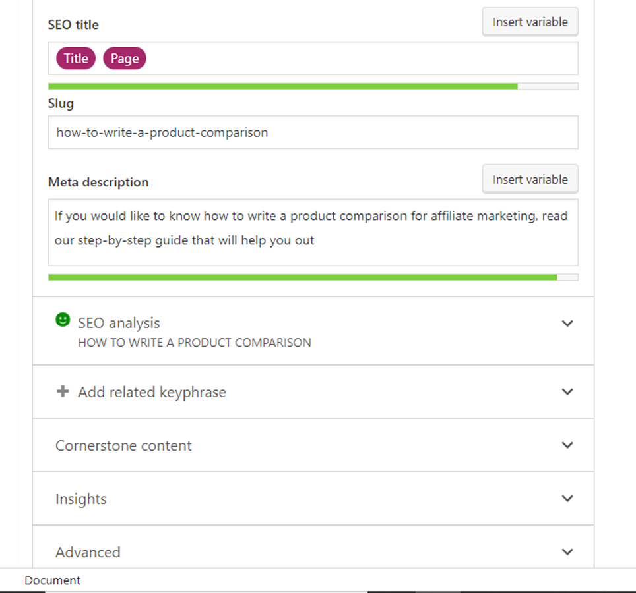636x593 pixels.
Task: Open the Cornerstone content chevron
Action: 567,445
